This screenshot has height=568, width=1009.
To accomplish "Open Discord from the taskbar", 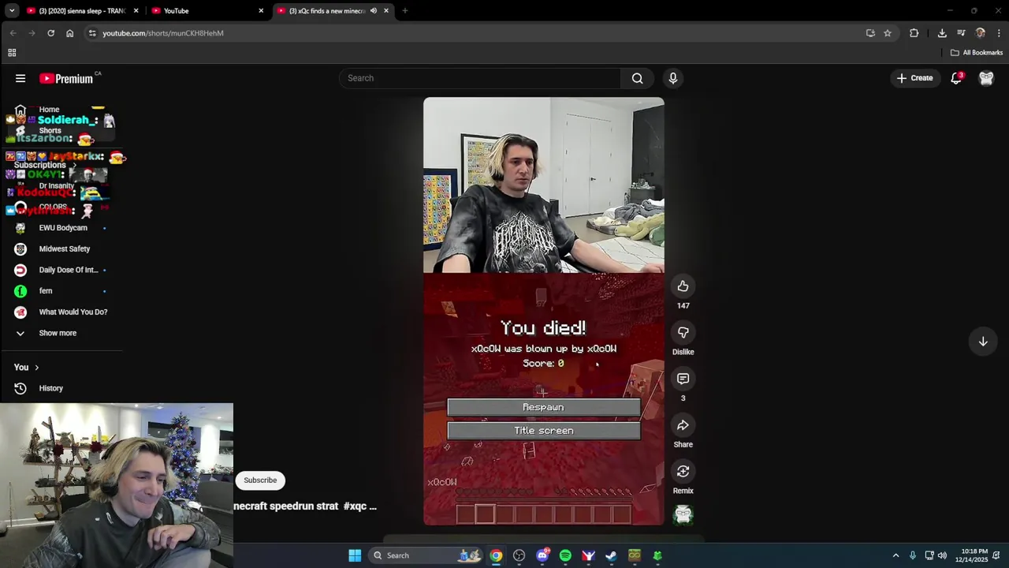I will pyautogui.click(x=542, y=555).
